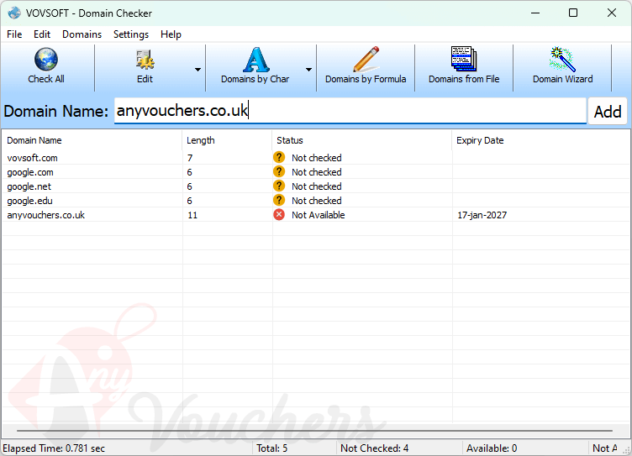Click the status icon for google.net
Viewport: 632px width, 456px height.
click(279, 186)
